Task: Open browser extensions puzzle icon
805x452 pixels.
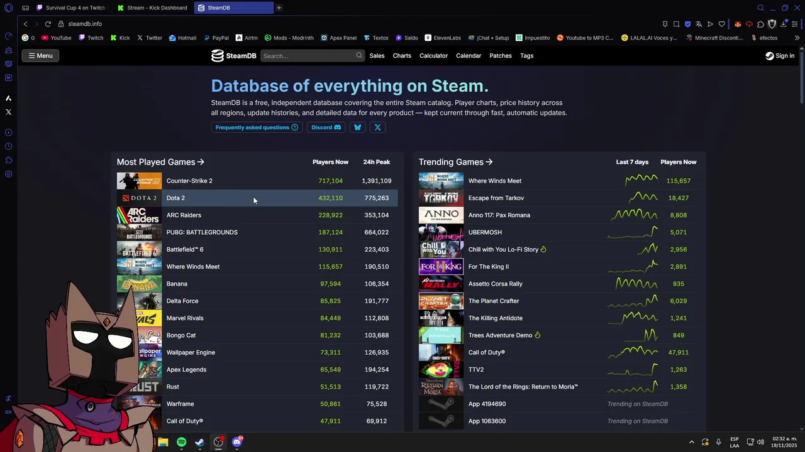Action: 760,24
